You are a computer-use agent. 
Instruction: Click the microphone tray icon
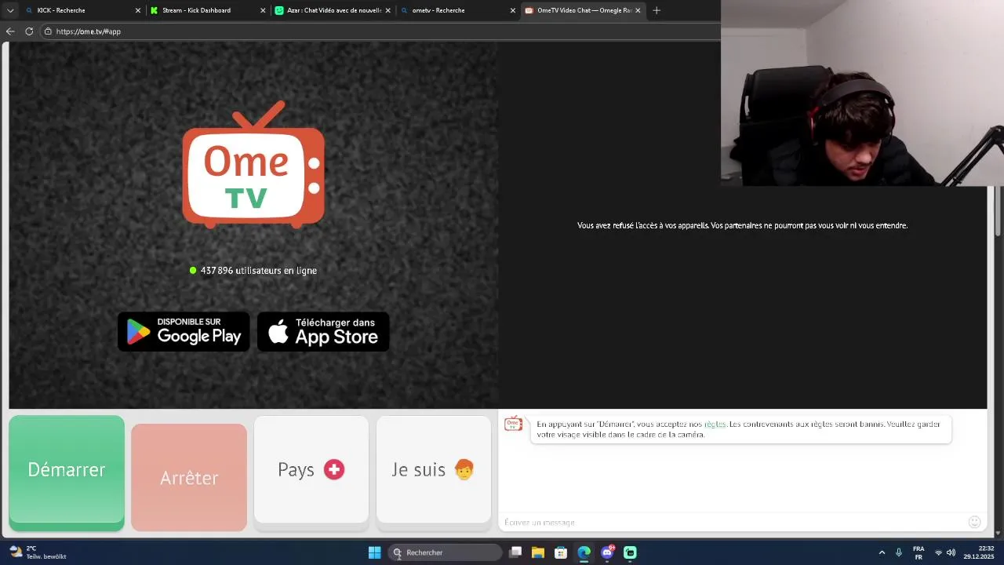(899, 552)
